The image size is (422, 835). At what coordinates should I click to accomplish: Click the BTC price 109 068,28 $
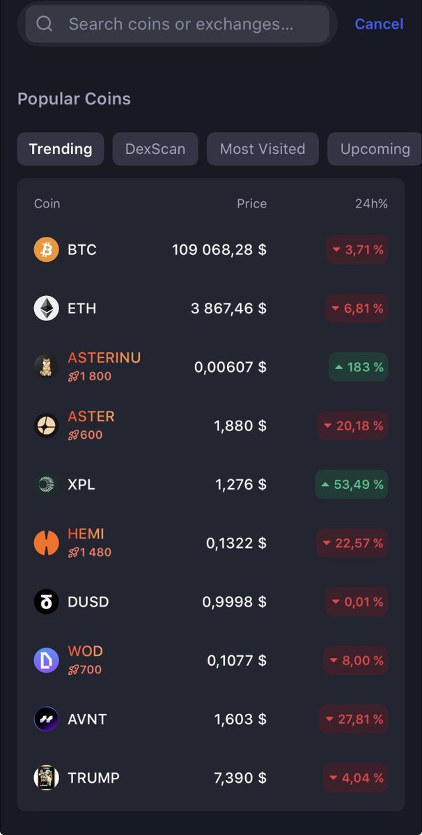point(219,249)
